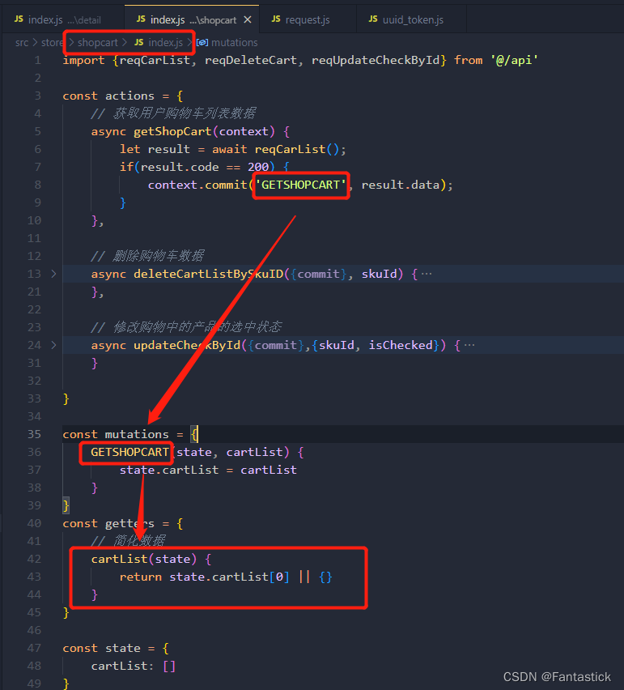Viewport: 624px width, 690px height.
Task: Click 'return' keyword on line 43
Action: pyautogui.click(x=141, y=577)
